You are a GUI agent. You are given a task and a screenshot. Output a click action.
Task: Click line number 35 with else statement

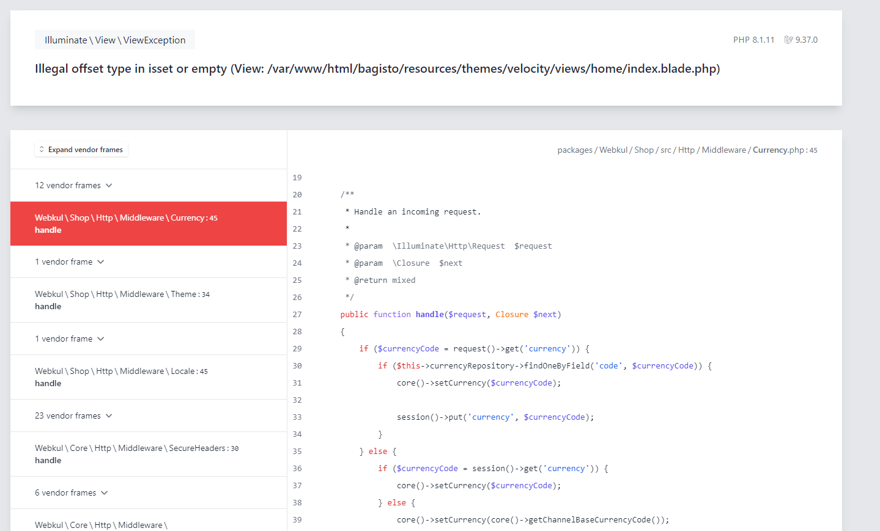click(x=297, y=451)
